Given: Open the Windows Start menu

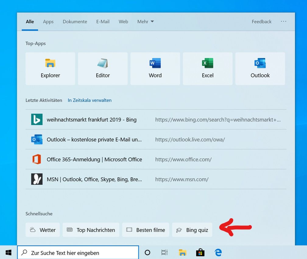Looking at the screenshot, I should tap(9, 253).
